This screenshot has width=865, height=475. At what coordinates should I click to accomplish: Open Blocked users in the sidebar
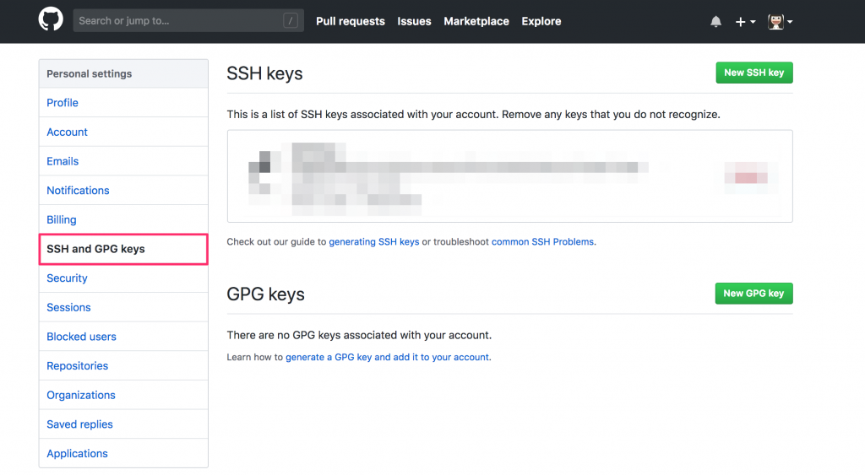click(x=123, y=336)
